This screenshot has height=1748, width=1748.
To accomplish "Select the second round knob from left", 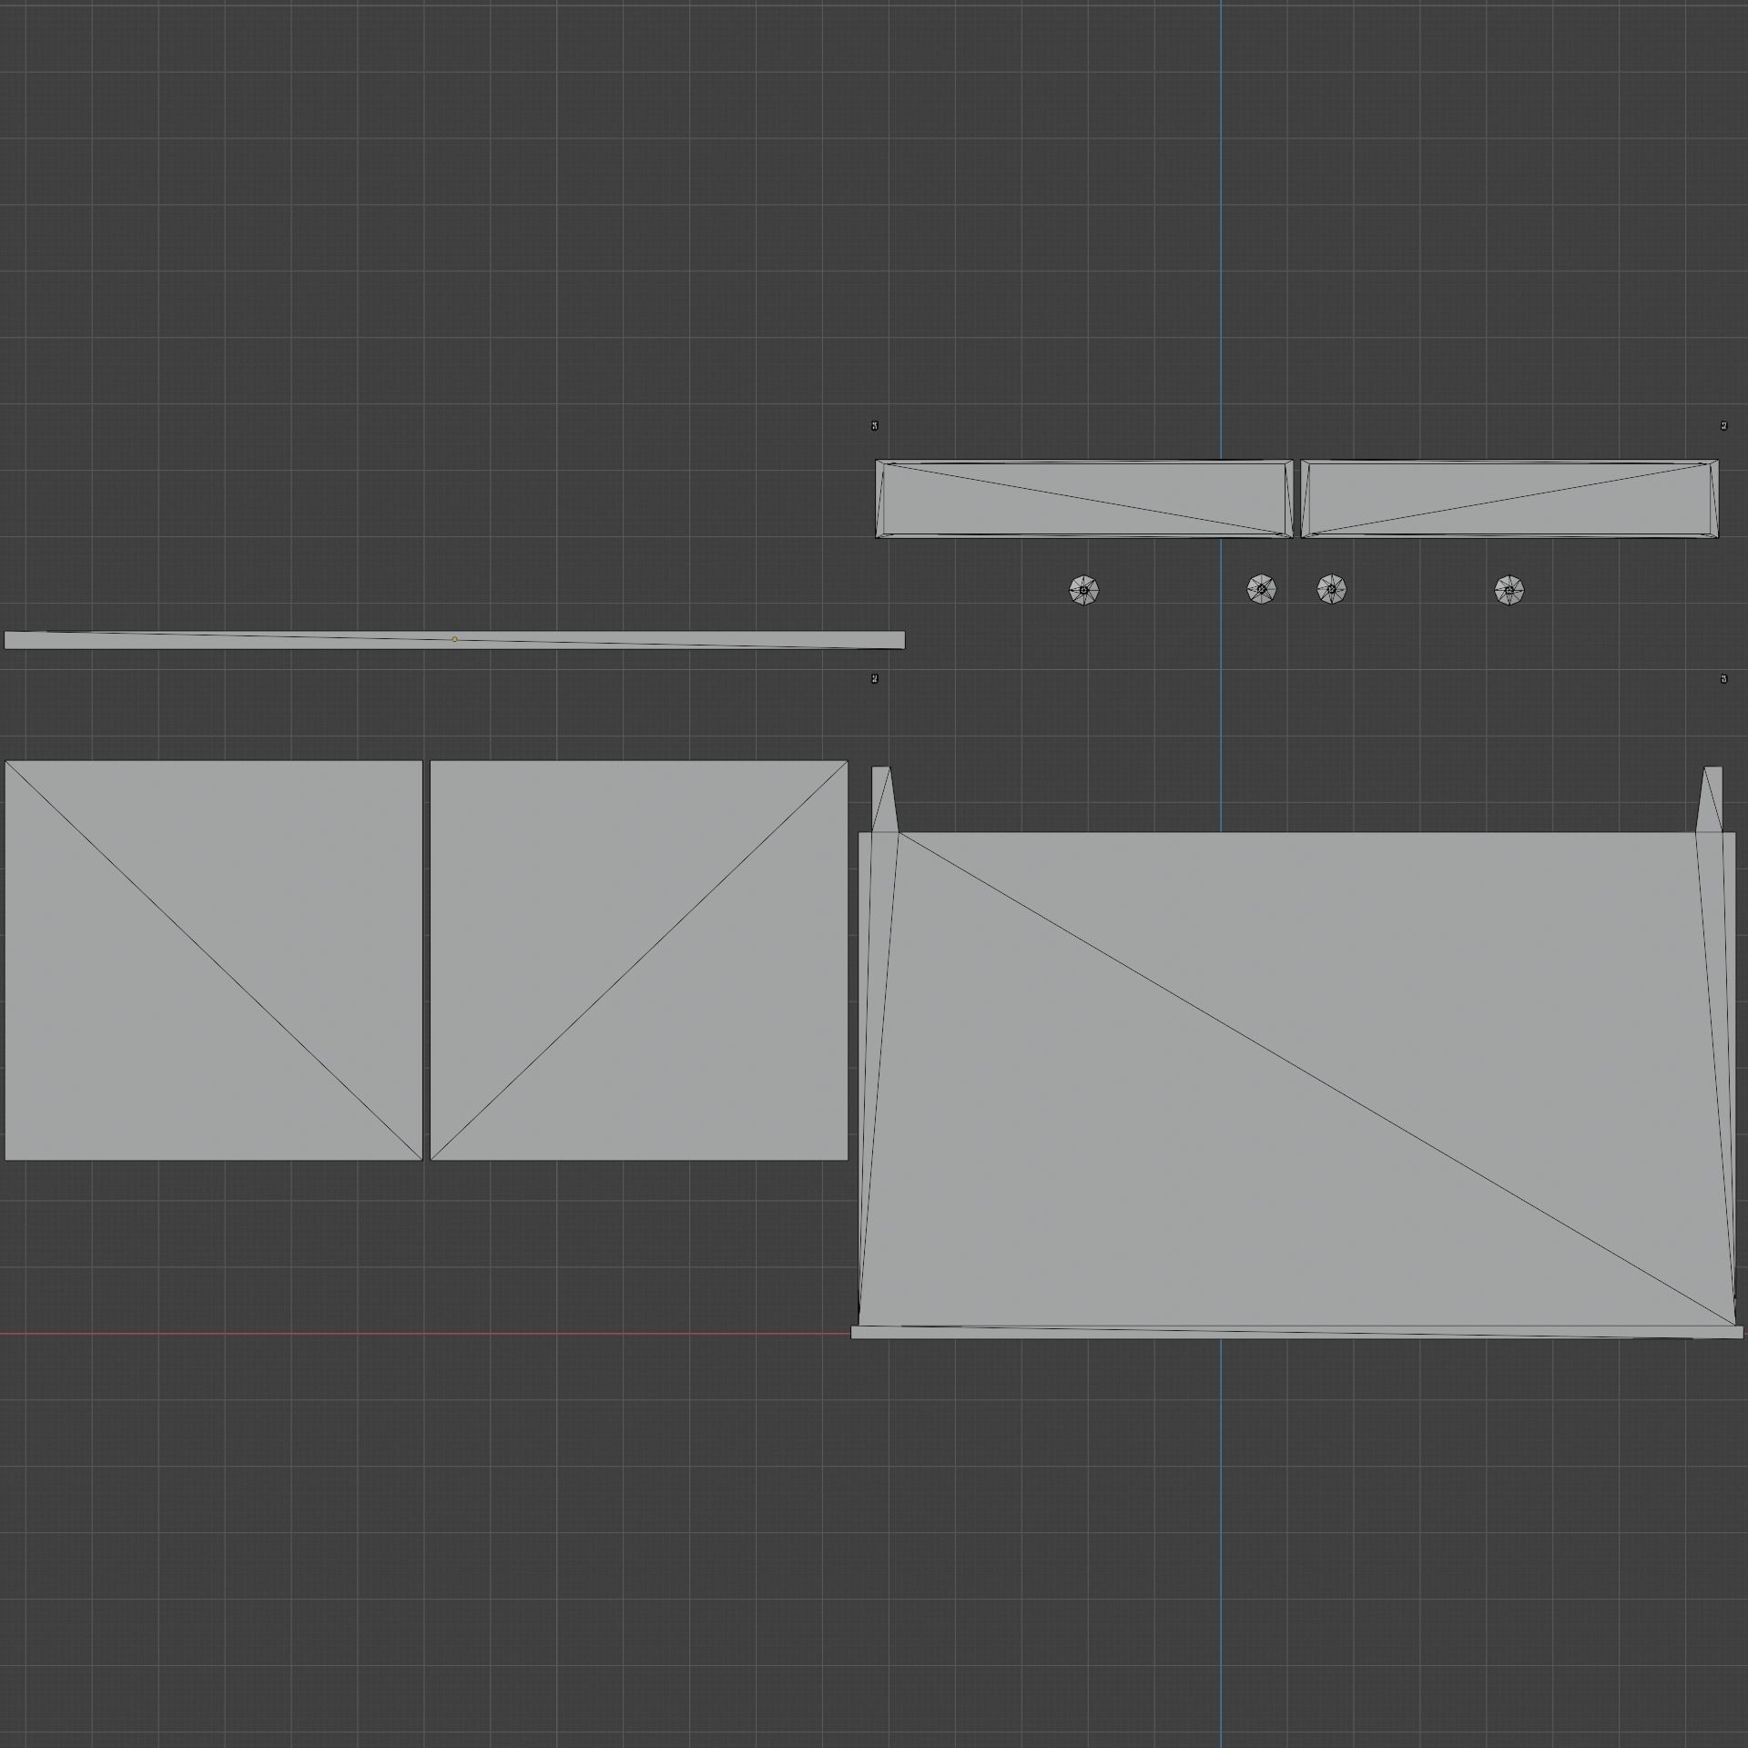I will (1261, 589).
